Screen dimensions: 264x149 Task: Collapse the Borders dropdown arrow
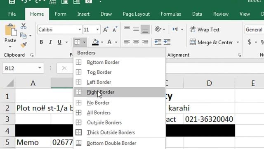84,42
